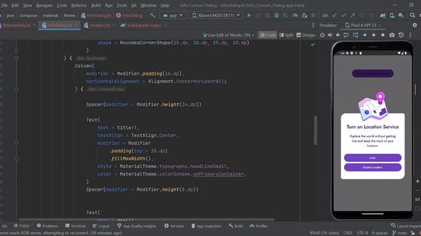Open the Device Manager icon
421x236 pixels.
(x=392, y=15)
